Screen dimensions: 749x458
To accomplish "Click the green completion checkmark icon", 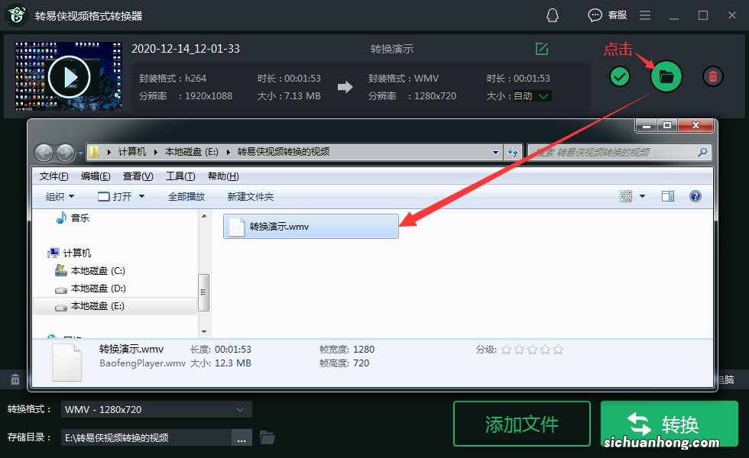I will click(x=620, y=76).
